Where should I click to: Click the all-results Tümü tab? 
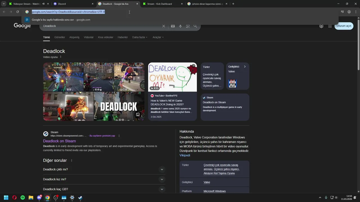click(x=46, y=37)
